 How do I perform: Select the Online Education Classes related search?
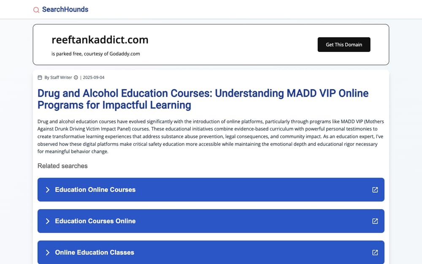pos(211,253)
